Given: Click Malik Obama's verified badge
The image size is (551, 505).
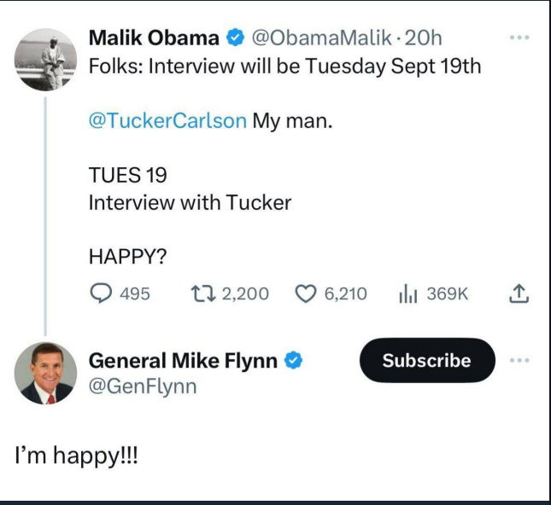Looking at the screenshot, I should 234,38.
